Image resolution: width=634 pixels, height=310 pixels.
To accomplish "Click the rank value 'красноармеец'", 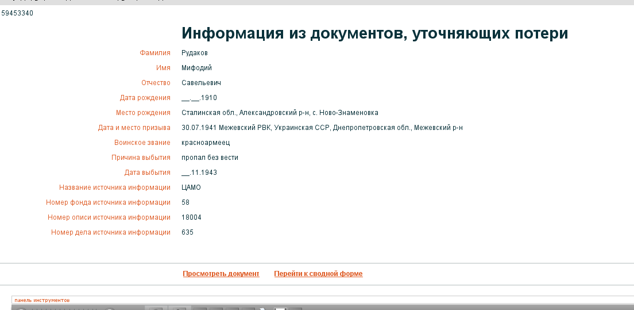I will (205, 143).
